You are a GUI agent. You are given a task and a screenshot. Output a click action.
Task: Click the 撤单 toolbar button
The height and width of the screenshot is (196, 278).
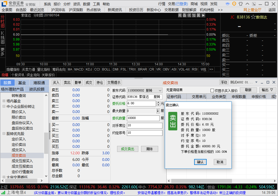point(78,82)
